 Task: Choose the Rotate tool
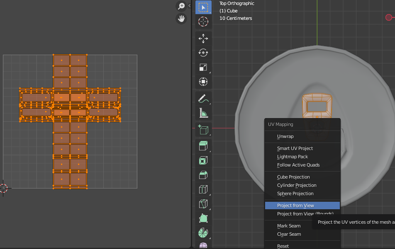click(203, 53)
